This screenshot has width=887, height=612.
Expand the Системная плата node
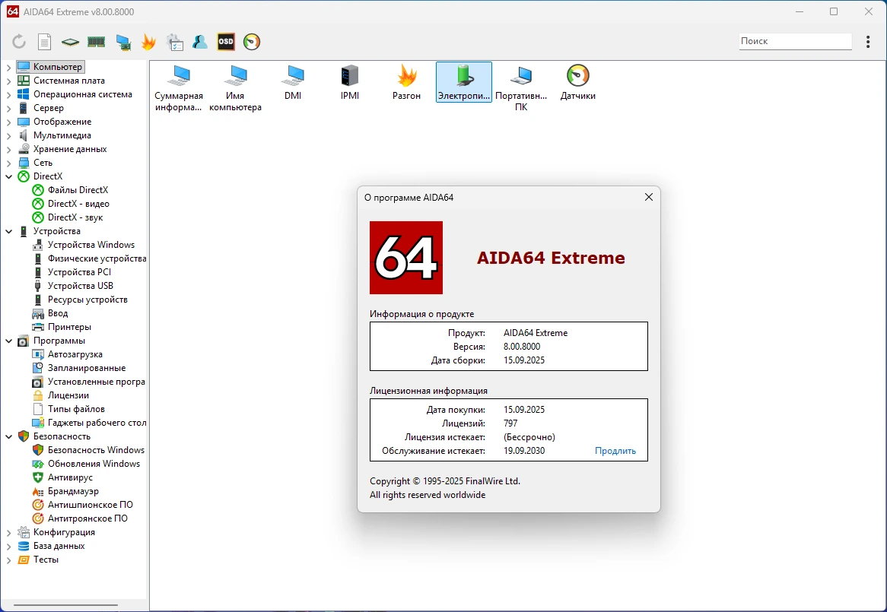pos(8,81)
